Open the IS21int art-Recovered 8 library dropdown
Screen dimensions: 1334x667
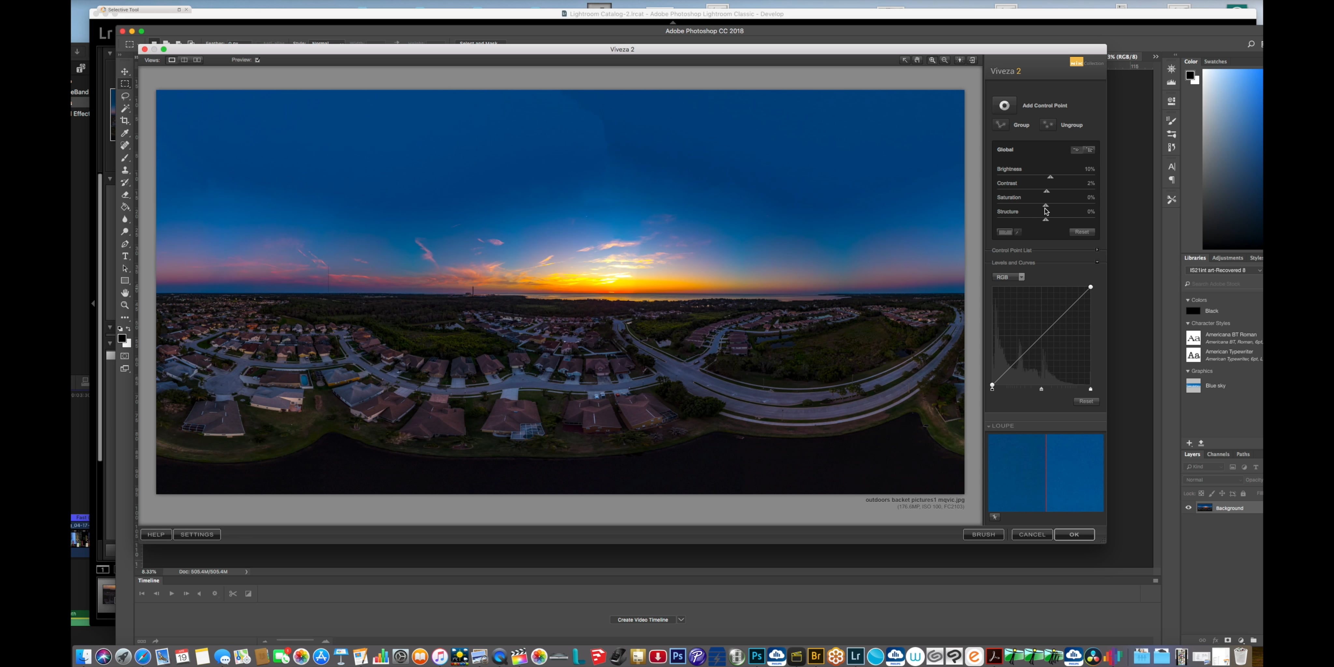tap(1224, 270)
